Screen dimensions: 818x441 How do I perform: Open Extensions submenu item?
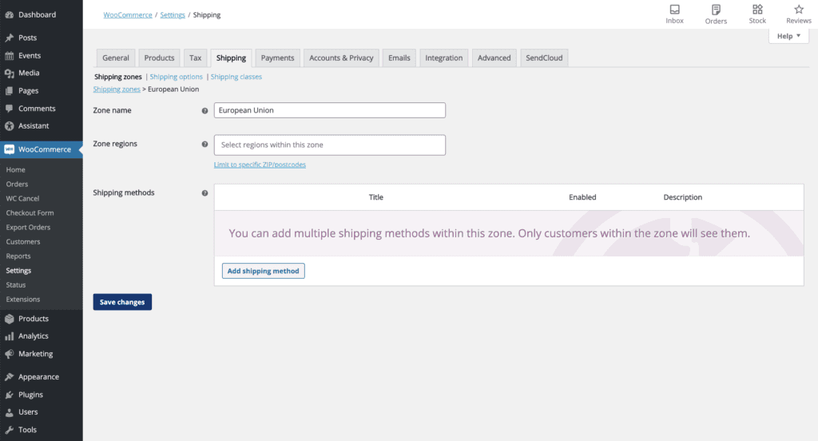pos(23,300)
